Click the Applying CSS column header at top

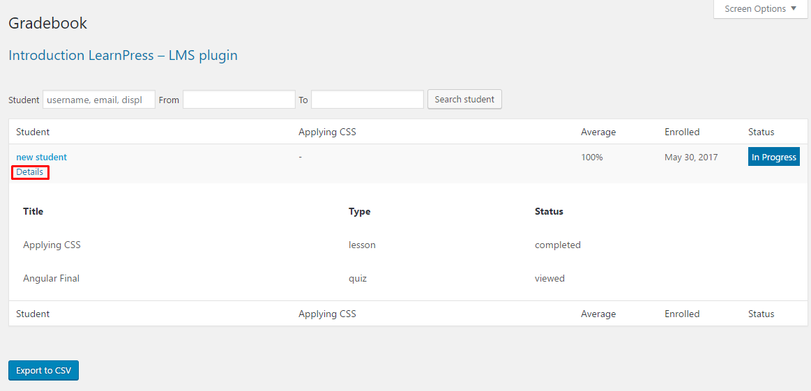pyautogui.click(x=328, y=132)
